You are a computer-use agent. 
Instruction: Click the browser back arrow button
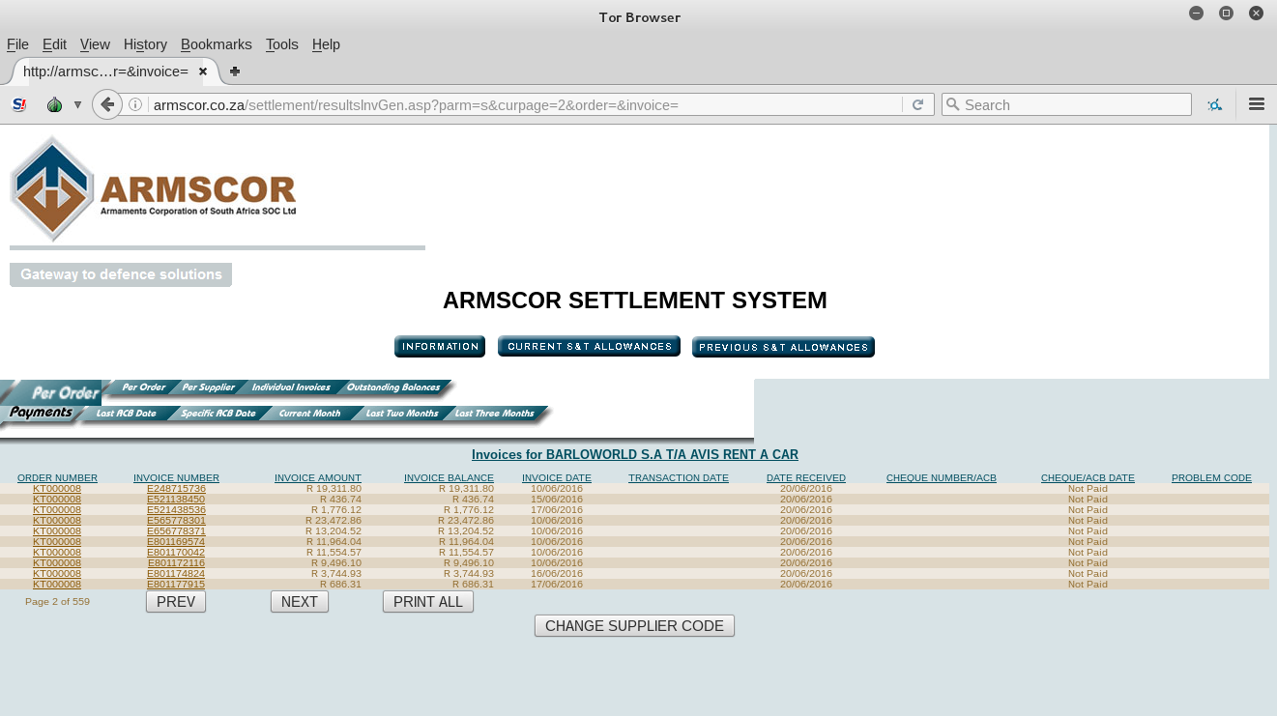pos(107,104)
